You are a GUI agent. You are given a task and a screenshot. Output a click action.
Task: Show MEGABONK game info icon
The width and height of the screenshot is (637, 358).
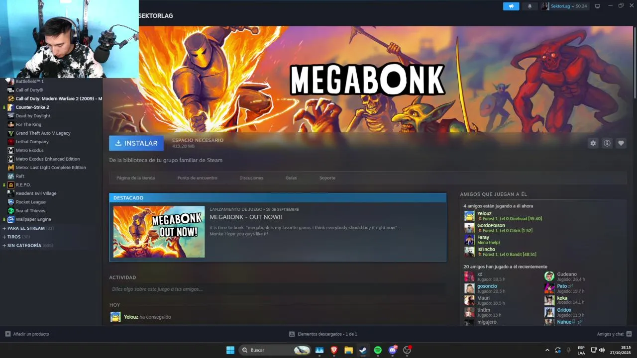(x=607, y=143)
